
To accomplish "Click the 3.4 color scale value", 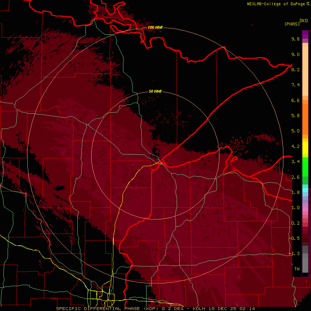I will pyautogui.click(x=295, y=162).
